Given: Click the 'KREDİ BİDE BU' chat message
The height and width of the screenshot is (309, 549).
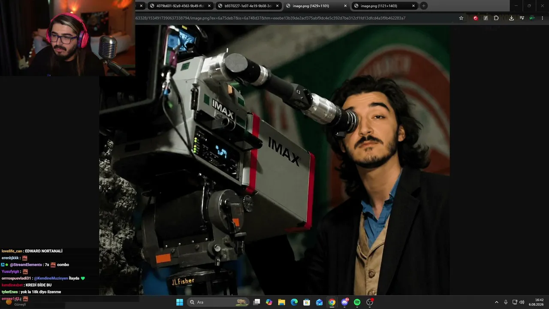Looking at the screenshot, I should (39, 285).
